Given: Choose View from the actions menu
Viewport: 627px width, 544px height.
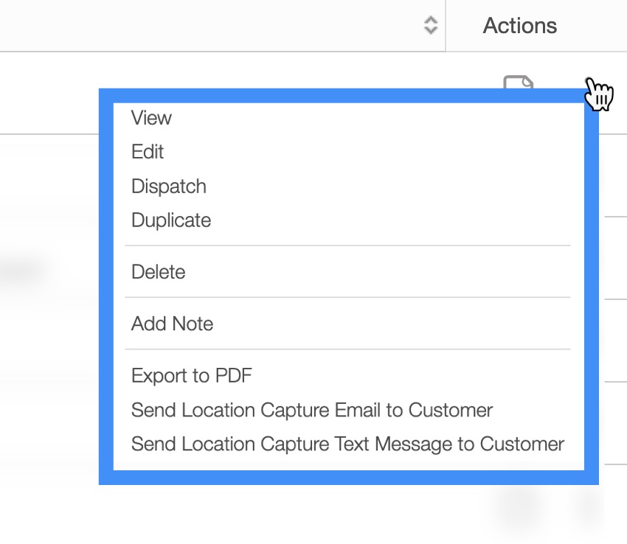Looking at the screenshot, I should [151, 118].
